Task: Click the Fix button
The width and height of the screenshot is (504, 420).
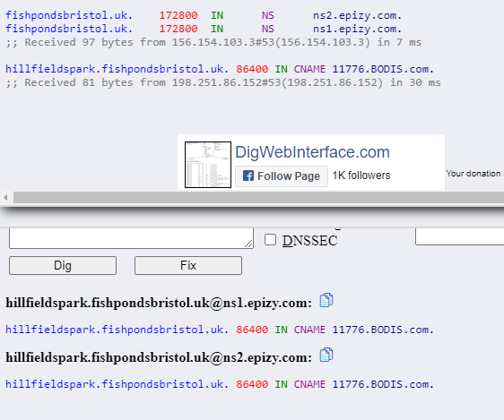Action: coord(188,265)
